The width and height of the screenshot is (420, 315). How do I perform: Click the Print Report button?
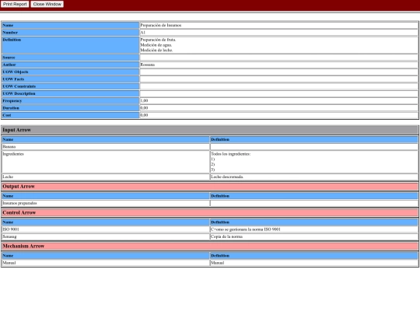pyautogui.click(x=15, y=4)
